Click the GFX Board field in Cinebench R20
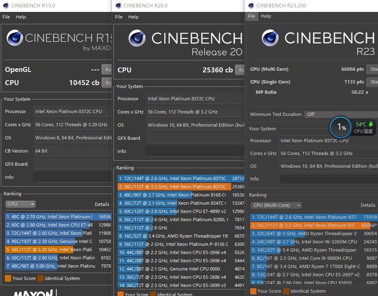This screenshot has width=378, height=296. click(195, 138)
